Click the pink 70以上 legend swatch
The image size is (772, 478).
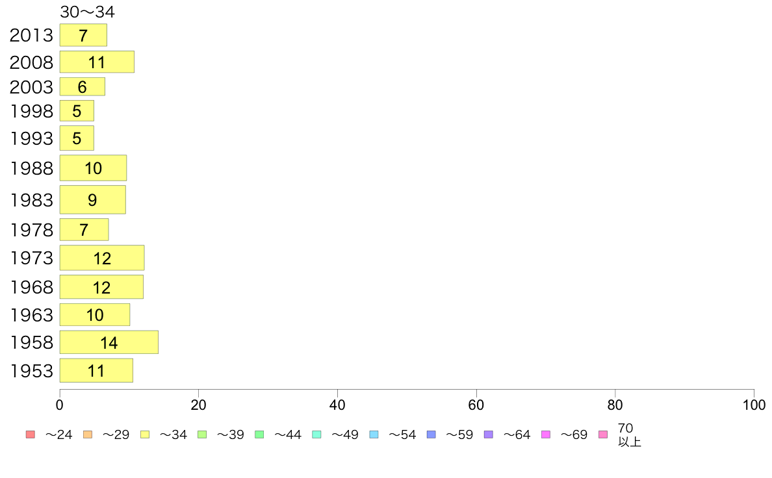click(x=603, y=434)
